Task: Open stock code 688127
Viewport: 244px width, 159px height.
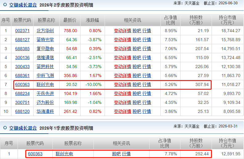Action: [x=23, y=40]
